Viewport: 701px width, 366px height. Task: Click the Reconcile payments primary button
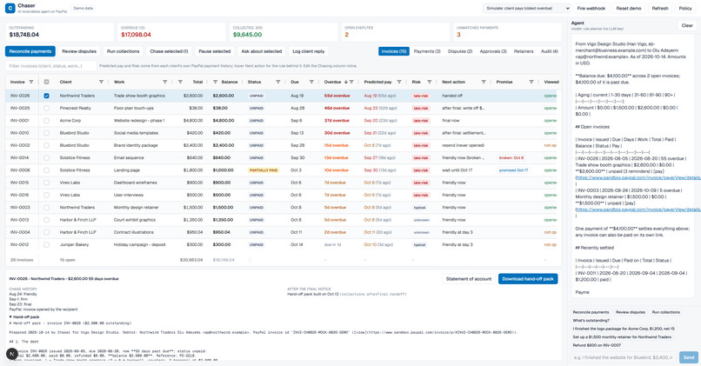pos(30,51)
